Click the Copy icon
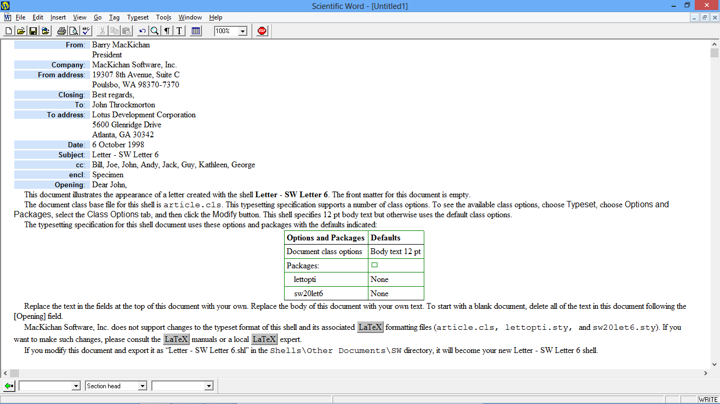 (x=114, y=31)
